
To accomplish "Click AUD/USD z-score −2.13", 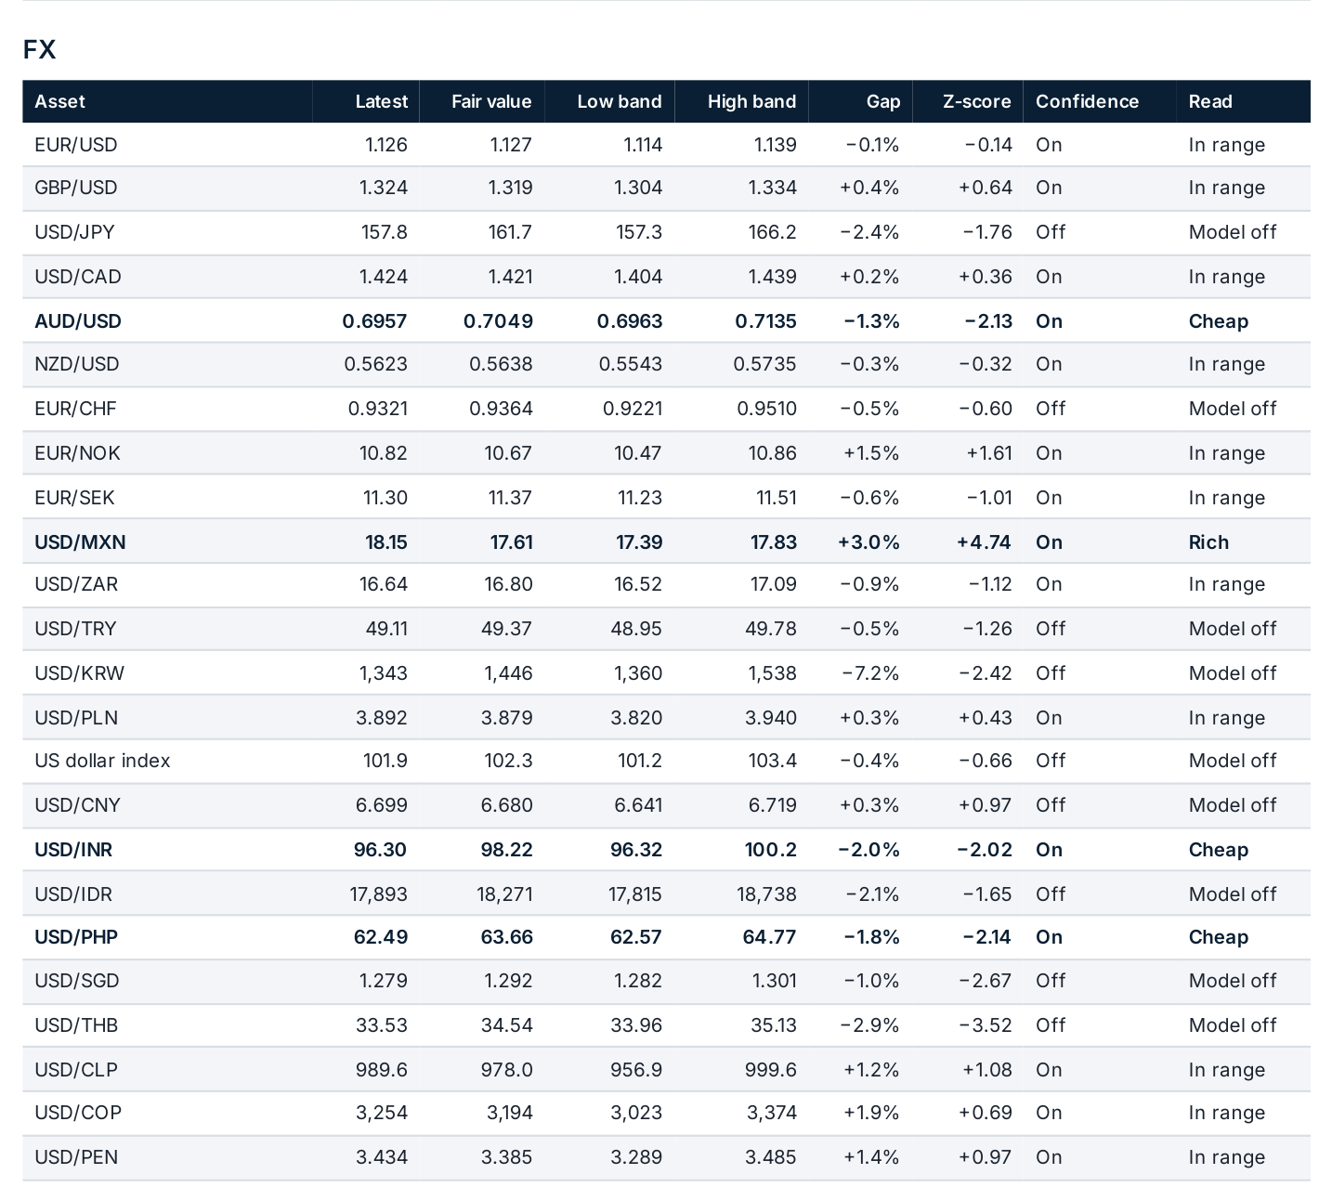I will (988, 321).
